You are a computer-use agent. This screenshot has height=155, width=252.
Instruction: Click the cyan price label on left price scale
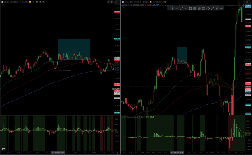pos(117,39)
